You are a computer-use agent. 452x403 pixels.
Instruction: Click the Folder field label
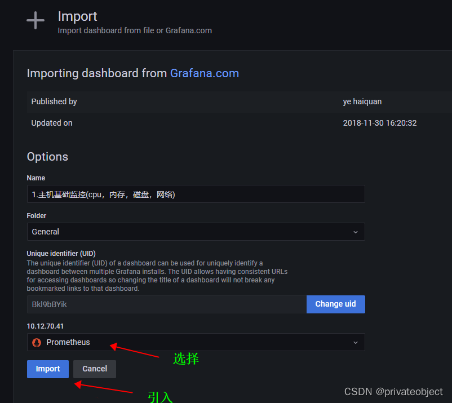pos(36,216)
